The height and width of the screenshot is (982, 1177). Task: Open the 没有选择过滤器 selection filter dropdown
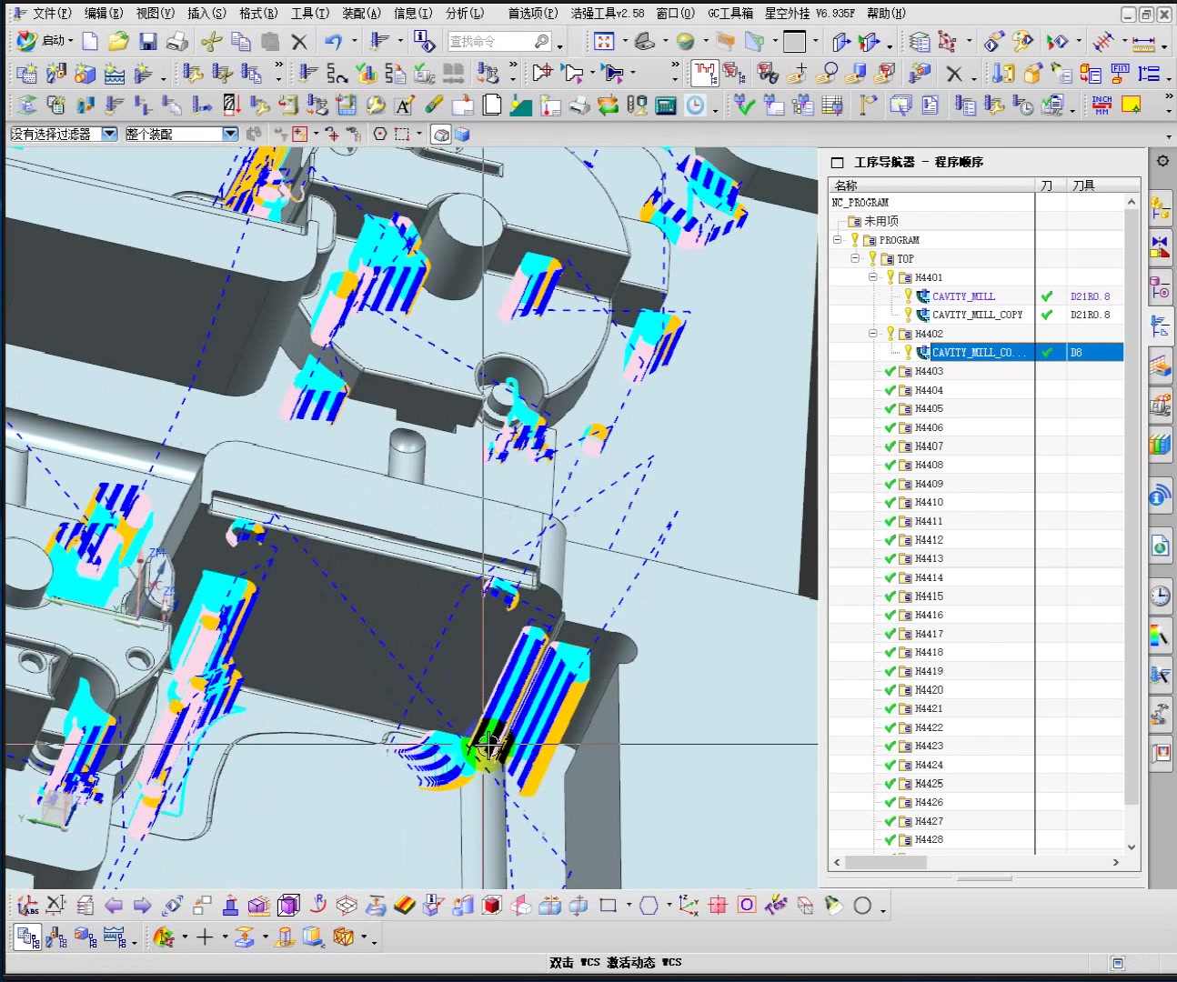click(109, 135)
